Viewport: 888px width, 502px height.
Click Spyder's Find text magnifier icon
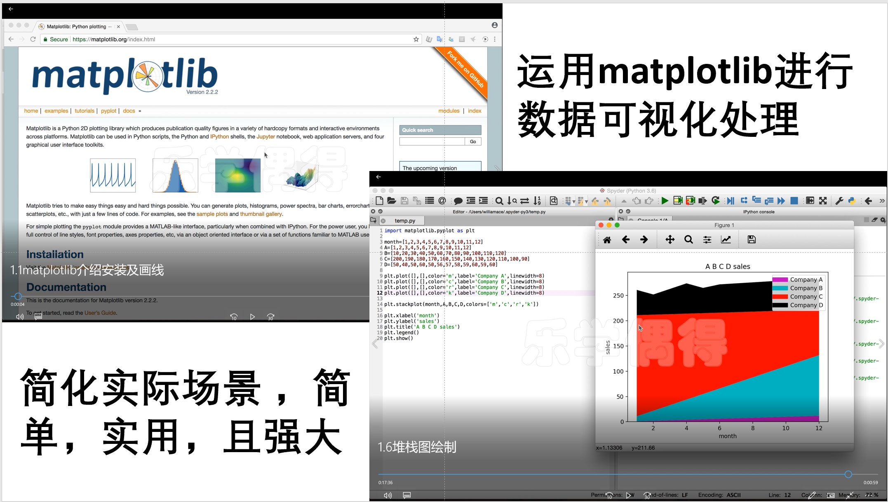[499, 201]
